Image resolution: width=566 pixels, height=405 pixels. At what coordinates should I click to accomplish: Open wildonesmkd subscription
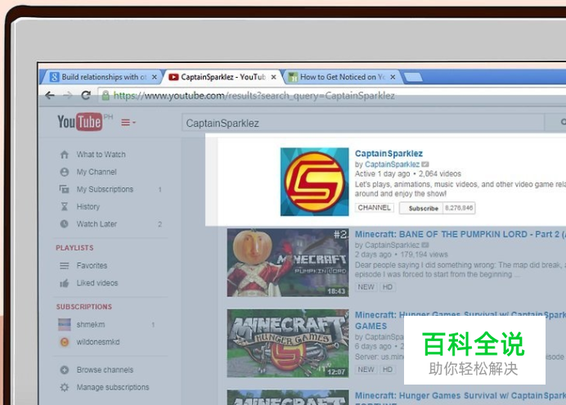click(x=98, y=342)
